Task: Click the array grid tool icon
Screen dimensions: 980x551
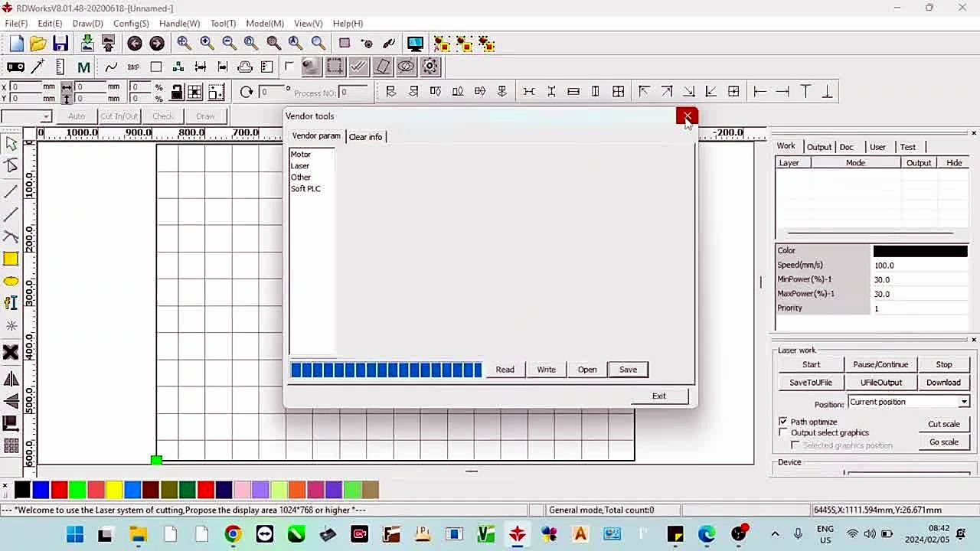Action: pyautogui.click(x=11, y=445)
